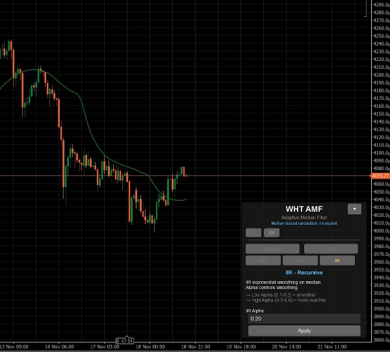Click the WHT AMF panel title

(304, 208)
